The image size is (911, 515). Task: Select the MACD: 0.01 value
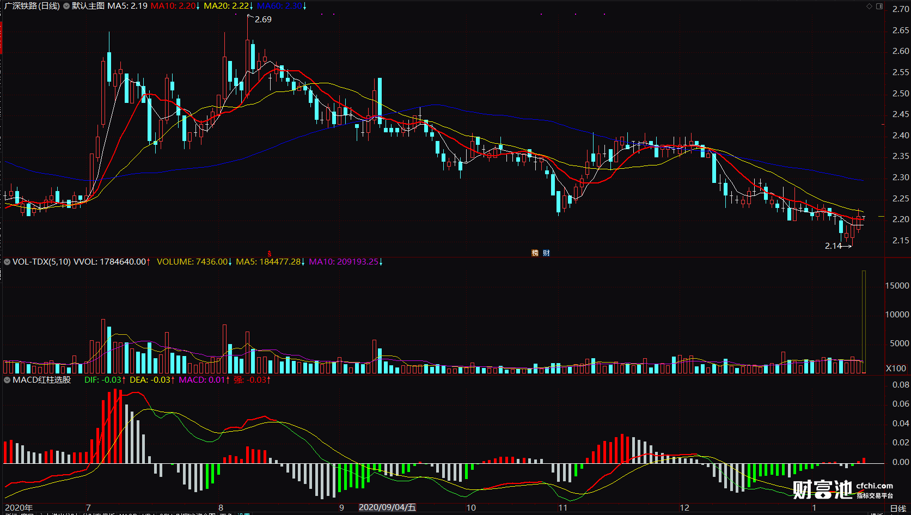[x=202, y=380]
